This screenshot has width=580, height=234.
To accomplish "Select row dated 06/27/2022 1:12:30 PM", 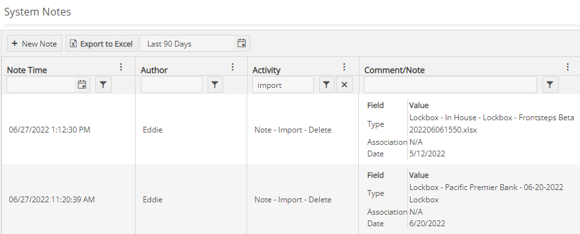I will 290,130.
